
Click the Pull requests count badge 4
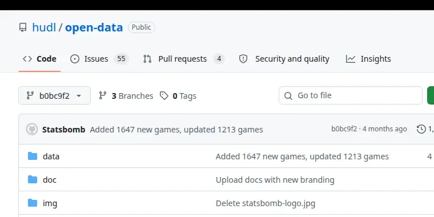(219, 59)
